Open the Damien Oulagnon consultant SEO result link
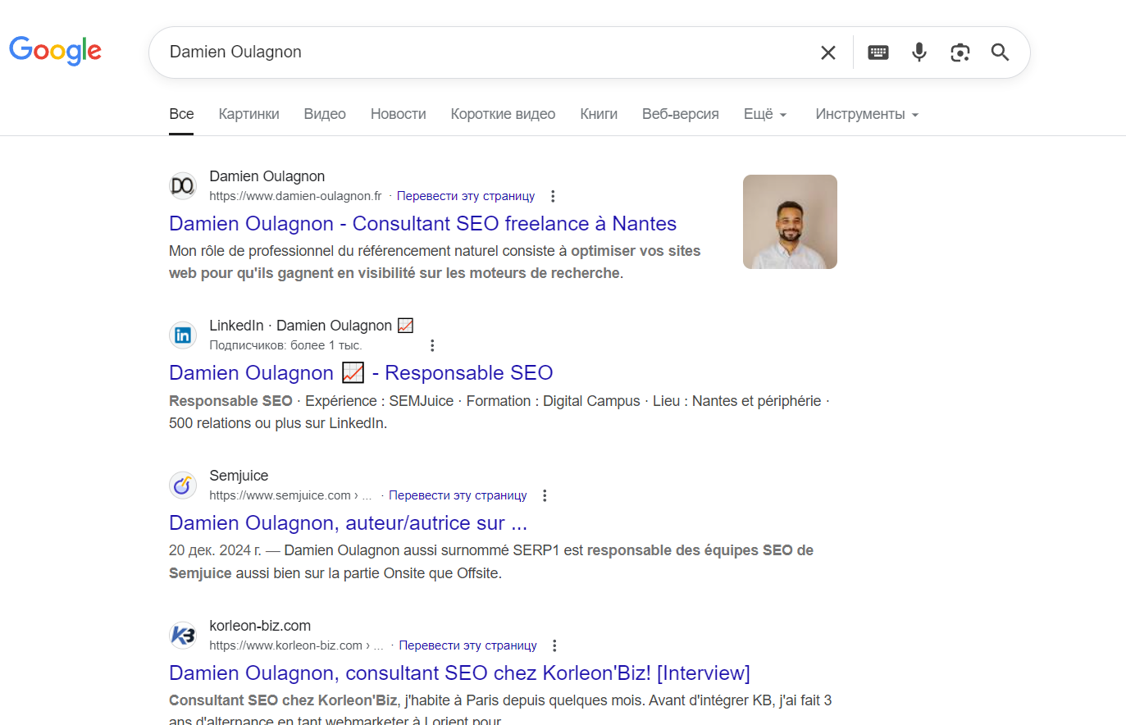 (x=422, y=223)
